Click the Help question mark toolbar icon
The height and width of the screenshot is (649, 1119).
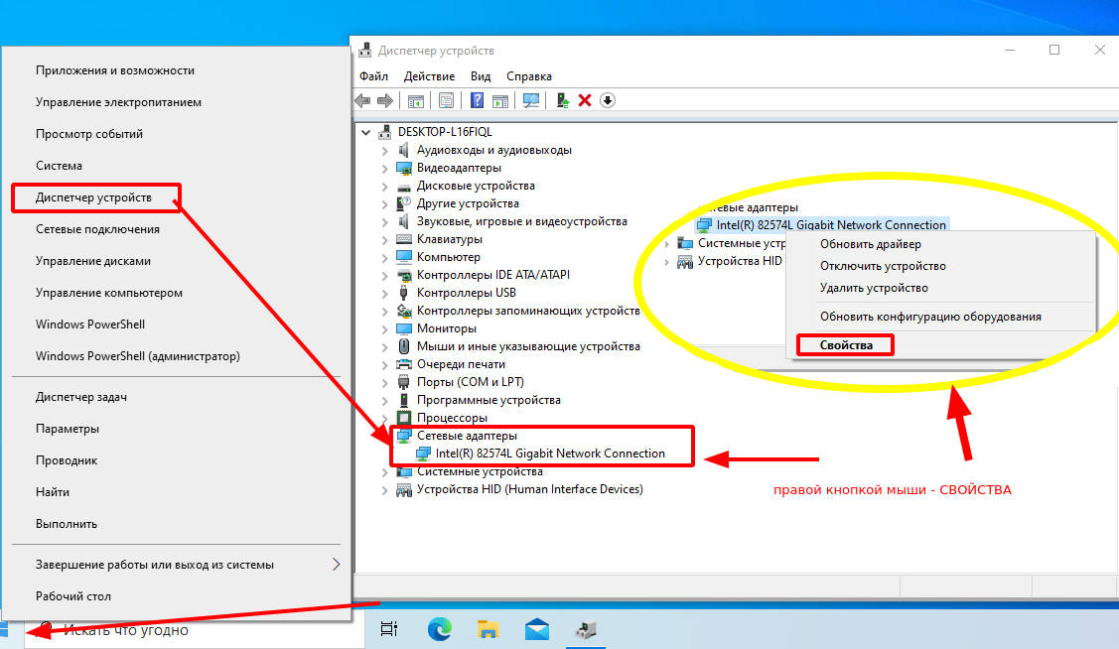click(x=478, y=100)
